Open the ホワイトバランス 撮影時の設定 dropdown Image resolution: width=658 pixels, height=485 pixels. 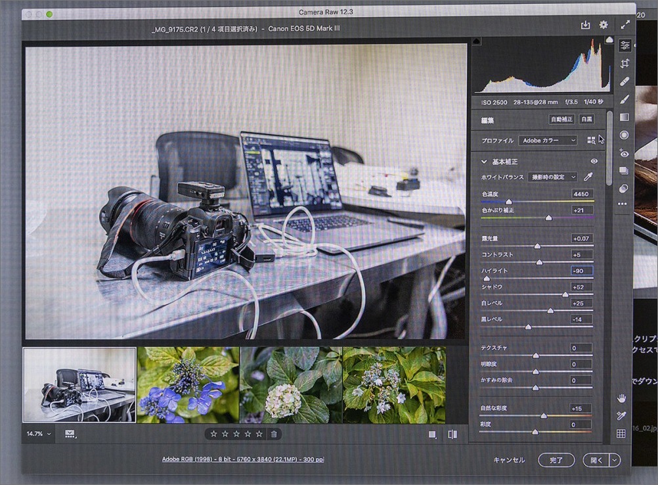553,177
